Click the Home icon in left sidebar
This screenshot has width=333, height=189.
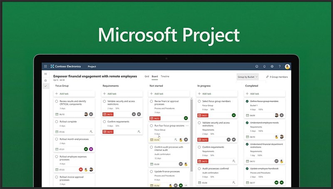pyautogui.click(x=45, y=80)
